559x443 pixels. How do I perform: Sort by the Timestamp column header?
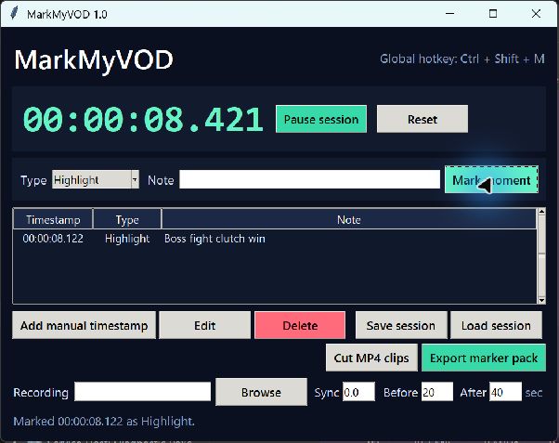[53, 219]
